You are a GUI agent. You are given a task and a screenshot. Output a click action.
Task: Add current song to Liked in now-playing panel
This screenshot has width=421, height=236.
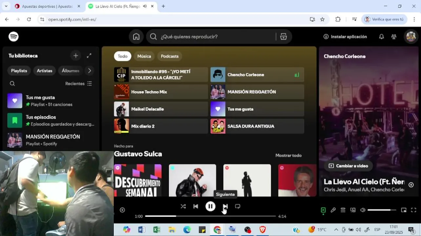point(411,185)
